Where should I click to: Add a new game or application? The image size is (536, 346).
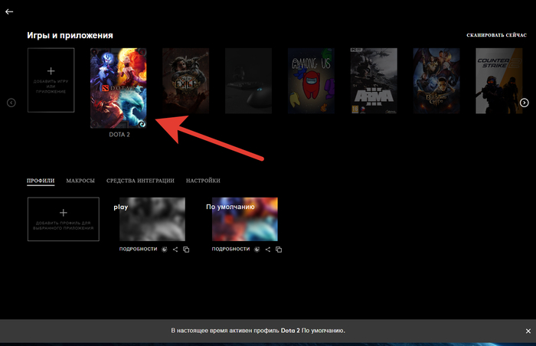point(51,80)
